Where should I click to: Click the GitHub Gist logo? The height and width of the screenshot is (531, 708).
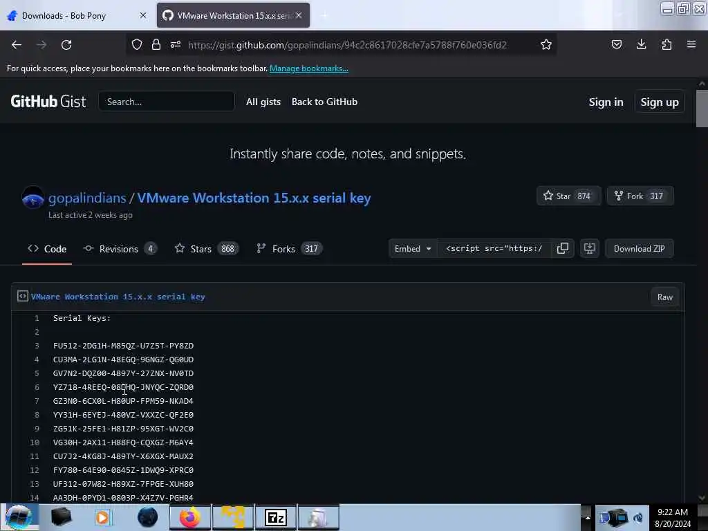pyautogui.click(x=48, y=101)
